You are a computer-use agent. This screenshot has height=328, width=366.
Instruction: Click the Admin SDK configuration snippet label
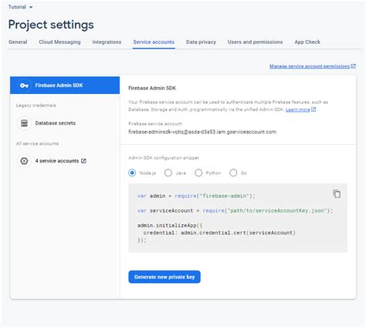[x=164, y=158]
